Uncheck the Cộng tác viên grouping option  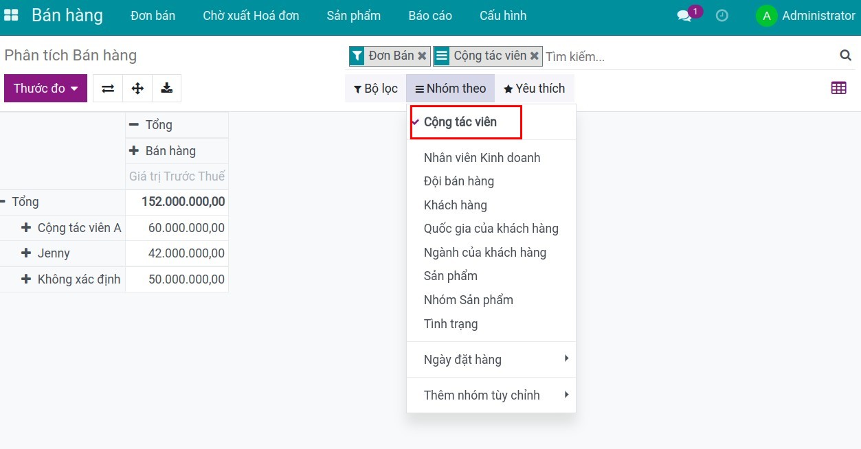pos(460,122)
